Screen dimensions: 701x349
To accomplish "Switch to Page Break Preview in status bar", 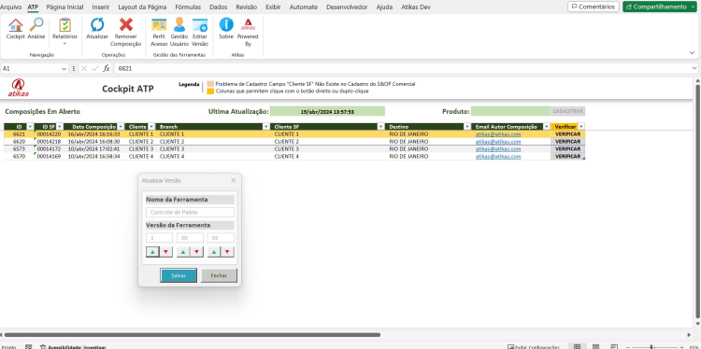I will [614, 346].
